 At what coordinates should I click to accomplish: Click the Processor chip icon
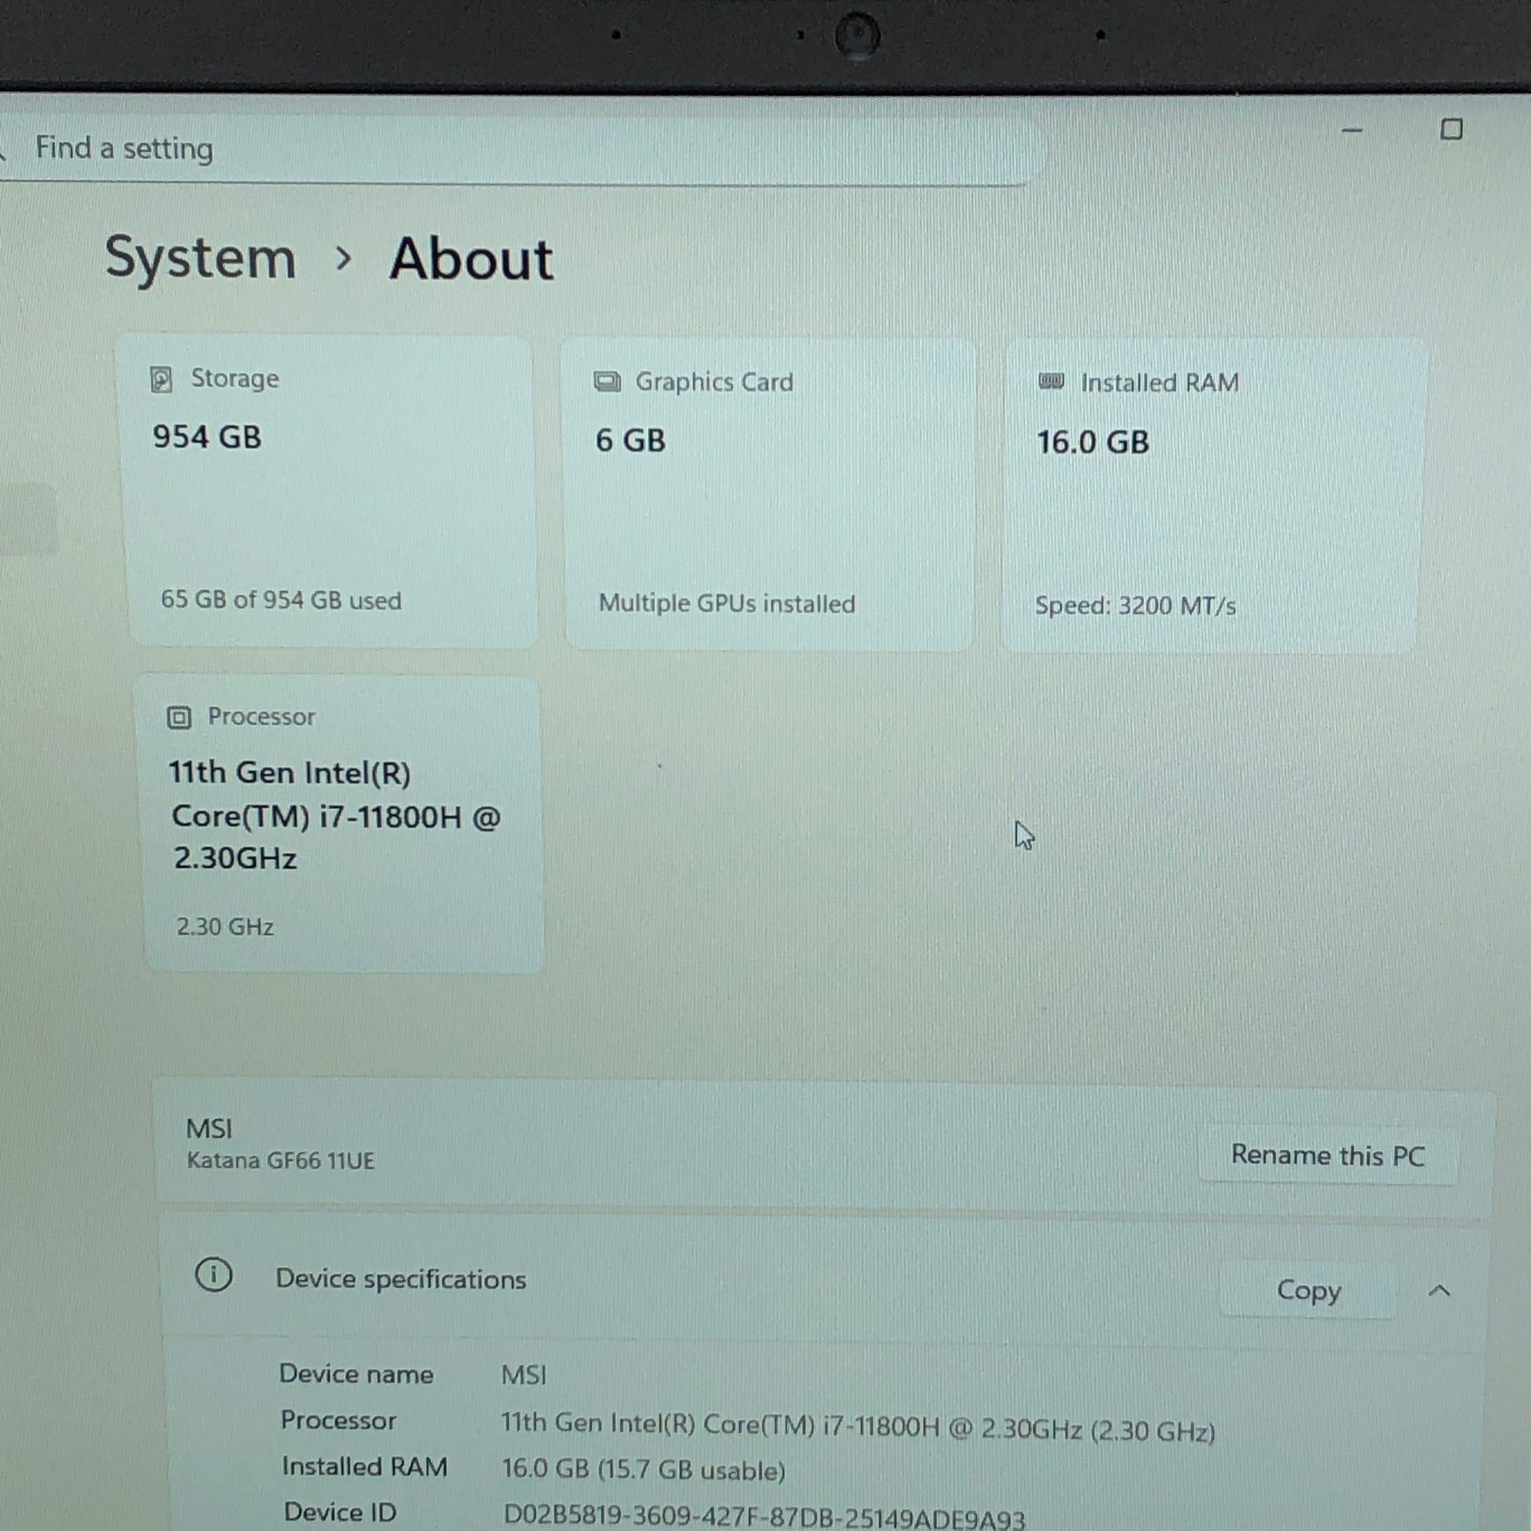179,718
